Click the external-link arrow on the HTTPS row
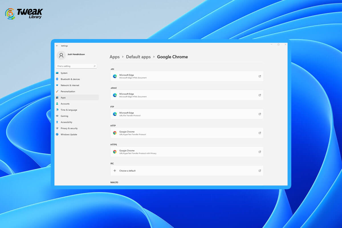The image size is (342, 228). pyautogui.click(x=260, y=152)
